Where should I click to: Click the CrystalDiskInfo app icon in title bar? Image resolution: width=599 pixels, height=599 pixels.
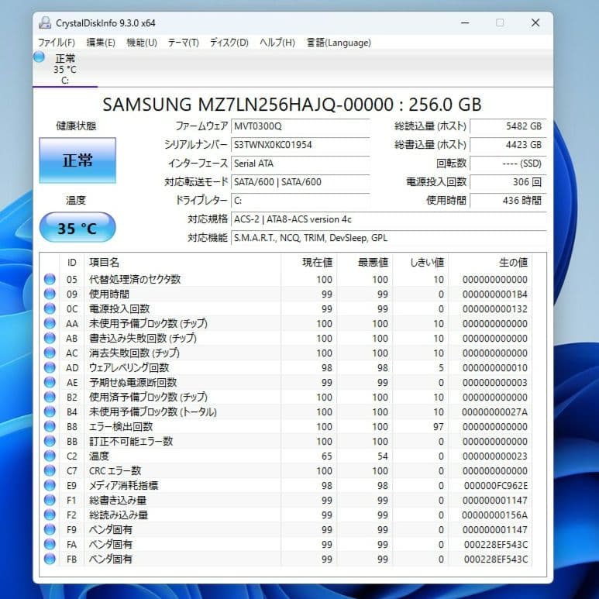click(x=45, y=23)
